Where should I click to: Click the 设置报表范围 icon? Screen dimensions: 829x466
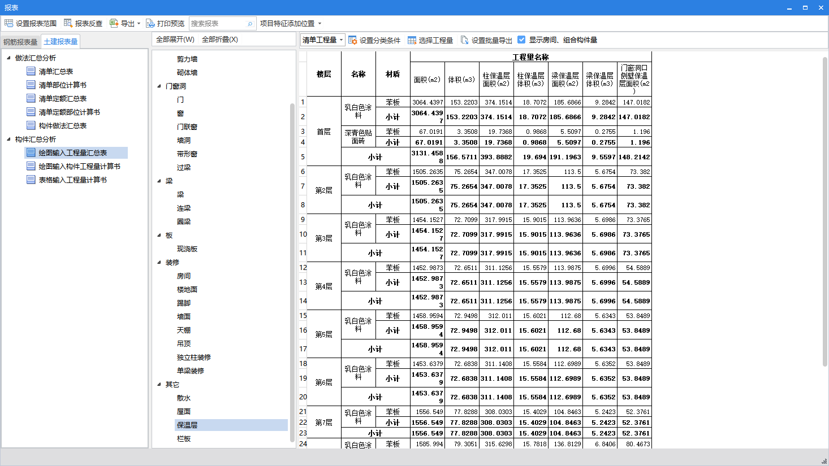[8, 23]
